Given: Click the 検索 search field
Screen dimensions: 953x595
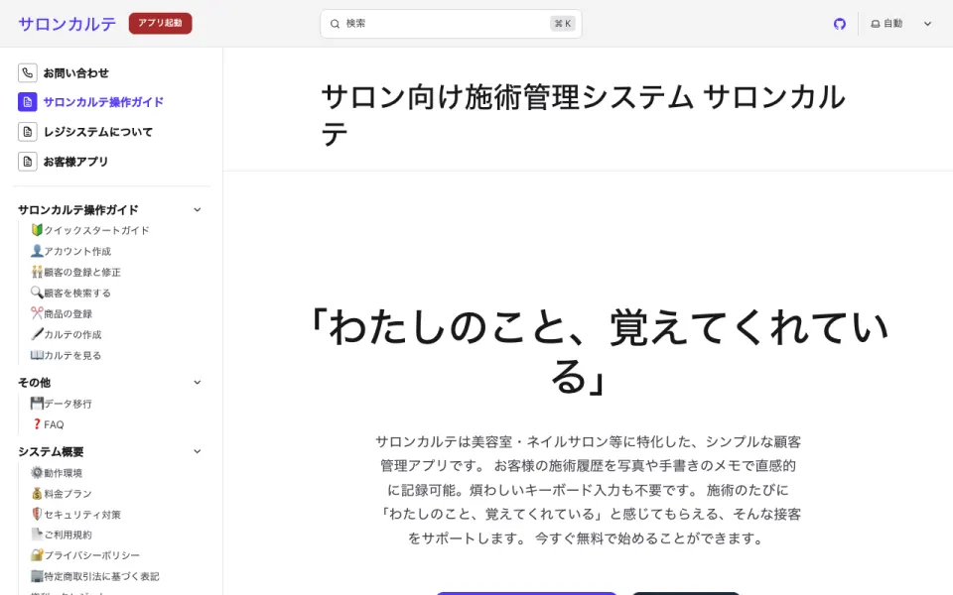Looking at the screenshot, I should [451, 24].
